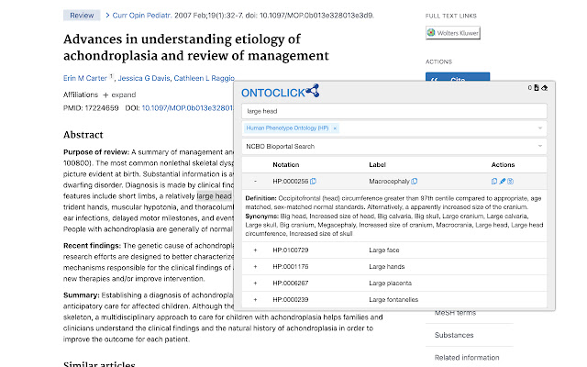587x367 pixels.
Task: Open the annotation document icon beside counter 0
Action: 537,88
